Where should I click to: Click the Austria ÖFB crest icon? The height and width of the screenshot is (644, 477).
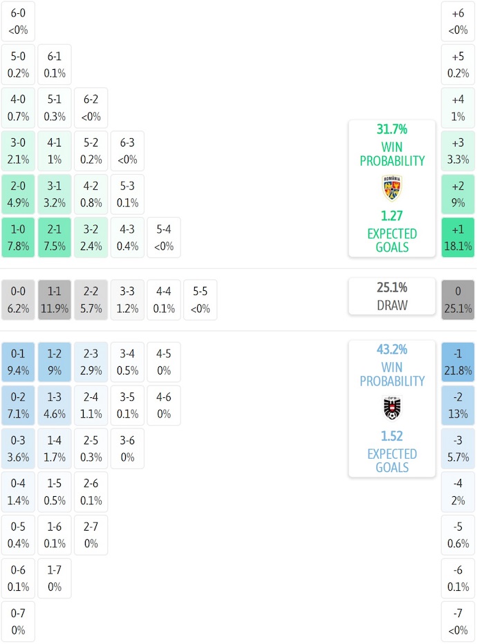click(x=391, y=408)
